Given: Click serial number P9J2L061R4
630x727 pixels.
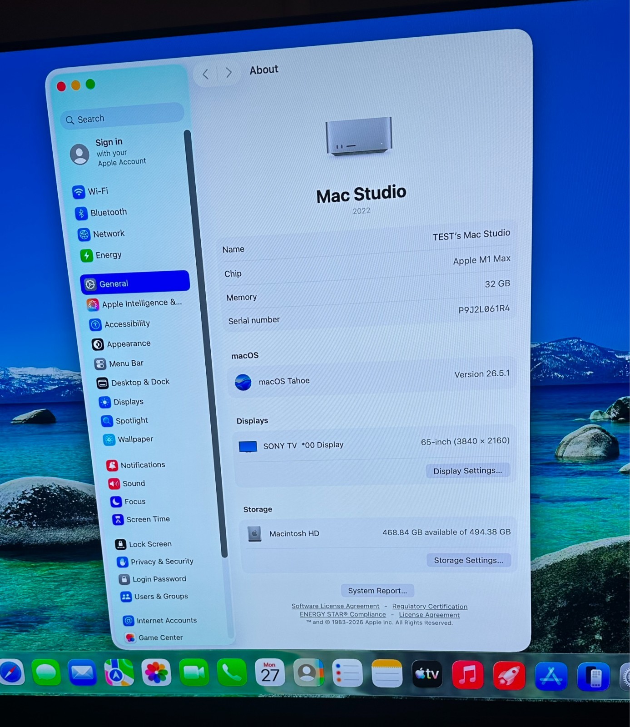Looking at the screenshot, I should [x=484, y=309].
